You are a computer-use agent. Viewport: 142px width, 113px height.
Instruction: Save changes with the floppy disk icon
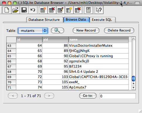[x=24, y=10]
